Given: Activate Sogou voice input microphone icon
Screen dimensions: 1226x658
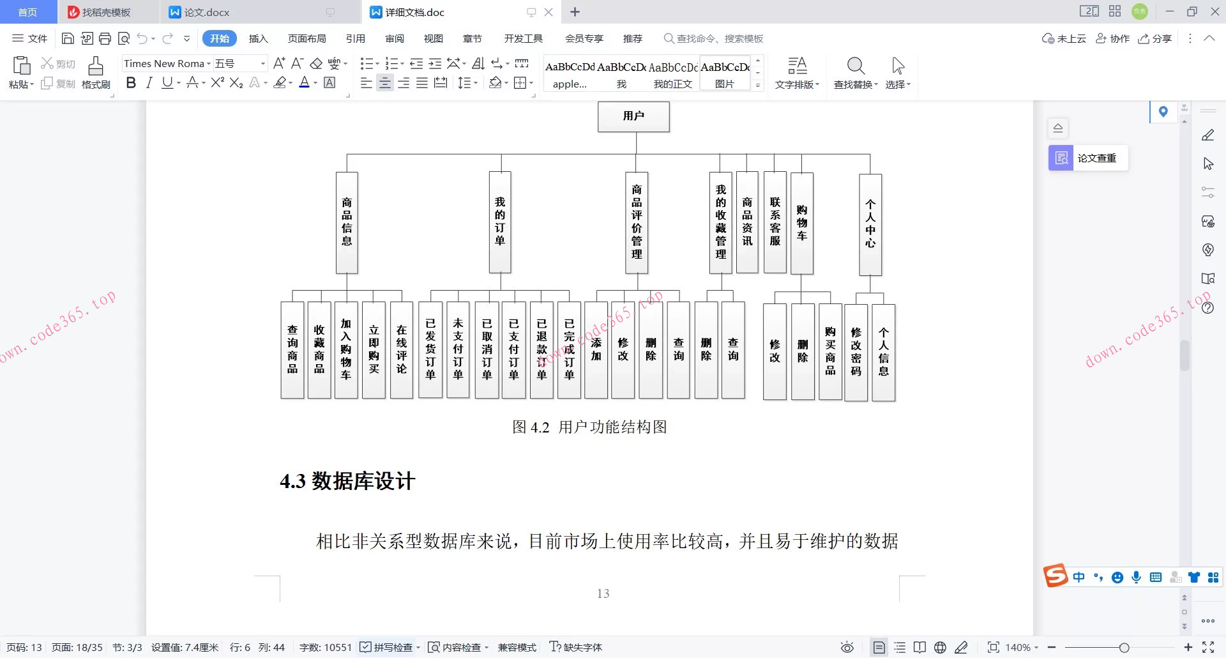Looking at the screenshot, I should coord(1136,577).
